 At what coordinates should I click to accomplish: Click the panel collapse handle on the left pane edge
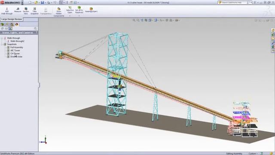tap(39, 85)
